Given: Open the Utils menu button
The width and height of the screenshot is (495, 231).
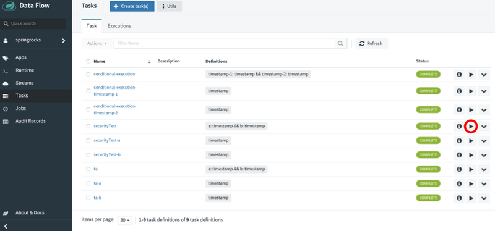Looking at the screenshot, I should [x=169, y=6].
